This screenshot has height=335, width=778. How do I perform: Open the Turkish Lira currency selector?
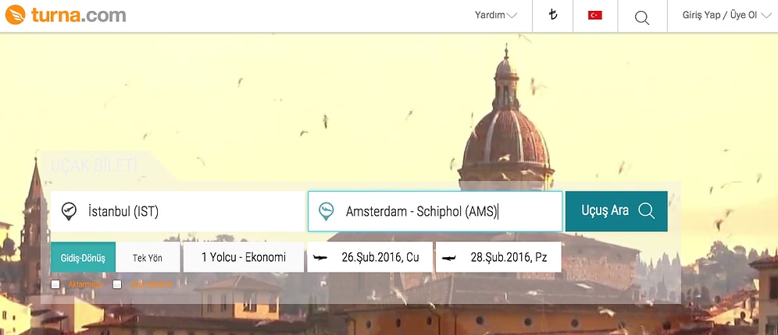pos(553,15)
